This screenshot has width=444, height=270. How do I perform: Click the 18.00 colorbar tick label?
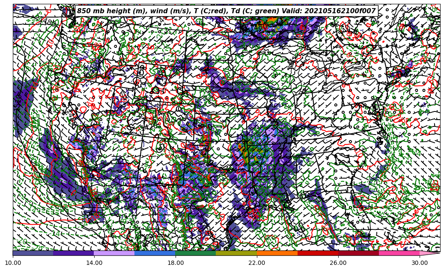click(176, 263)
